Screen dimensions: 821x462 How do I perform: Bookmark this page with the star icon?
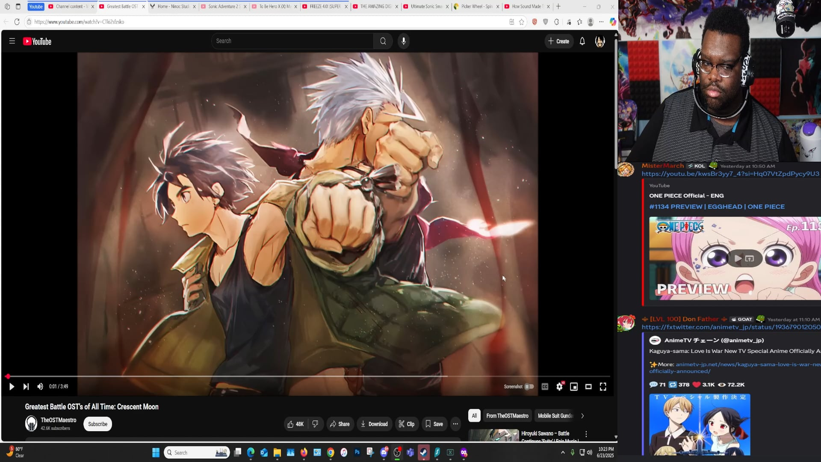click(522, 22)
